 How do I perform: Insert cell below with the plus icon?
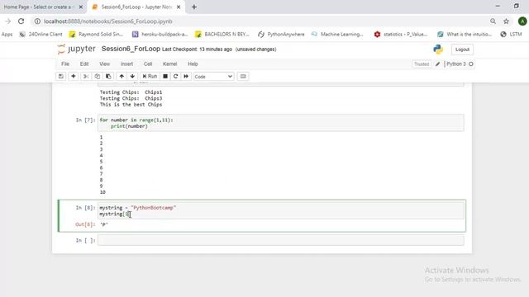74,77
